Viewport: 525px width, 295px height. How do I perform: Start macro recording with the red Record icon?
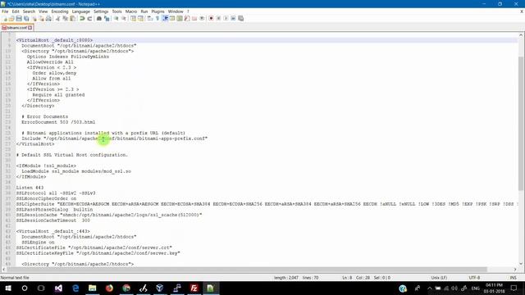click(x=211, y=18)
